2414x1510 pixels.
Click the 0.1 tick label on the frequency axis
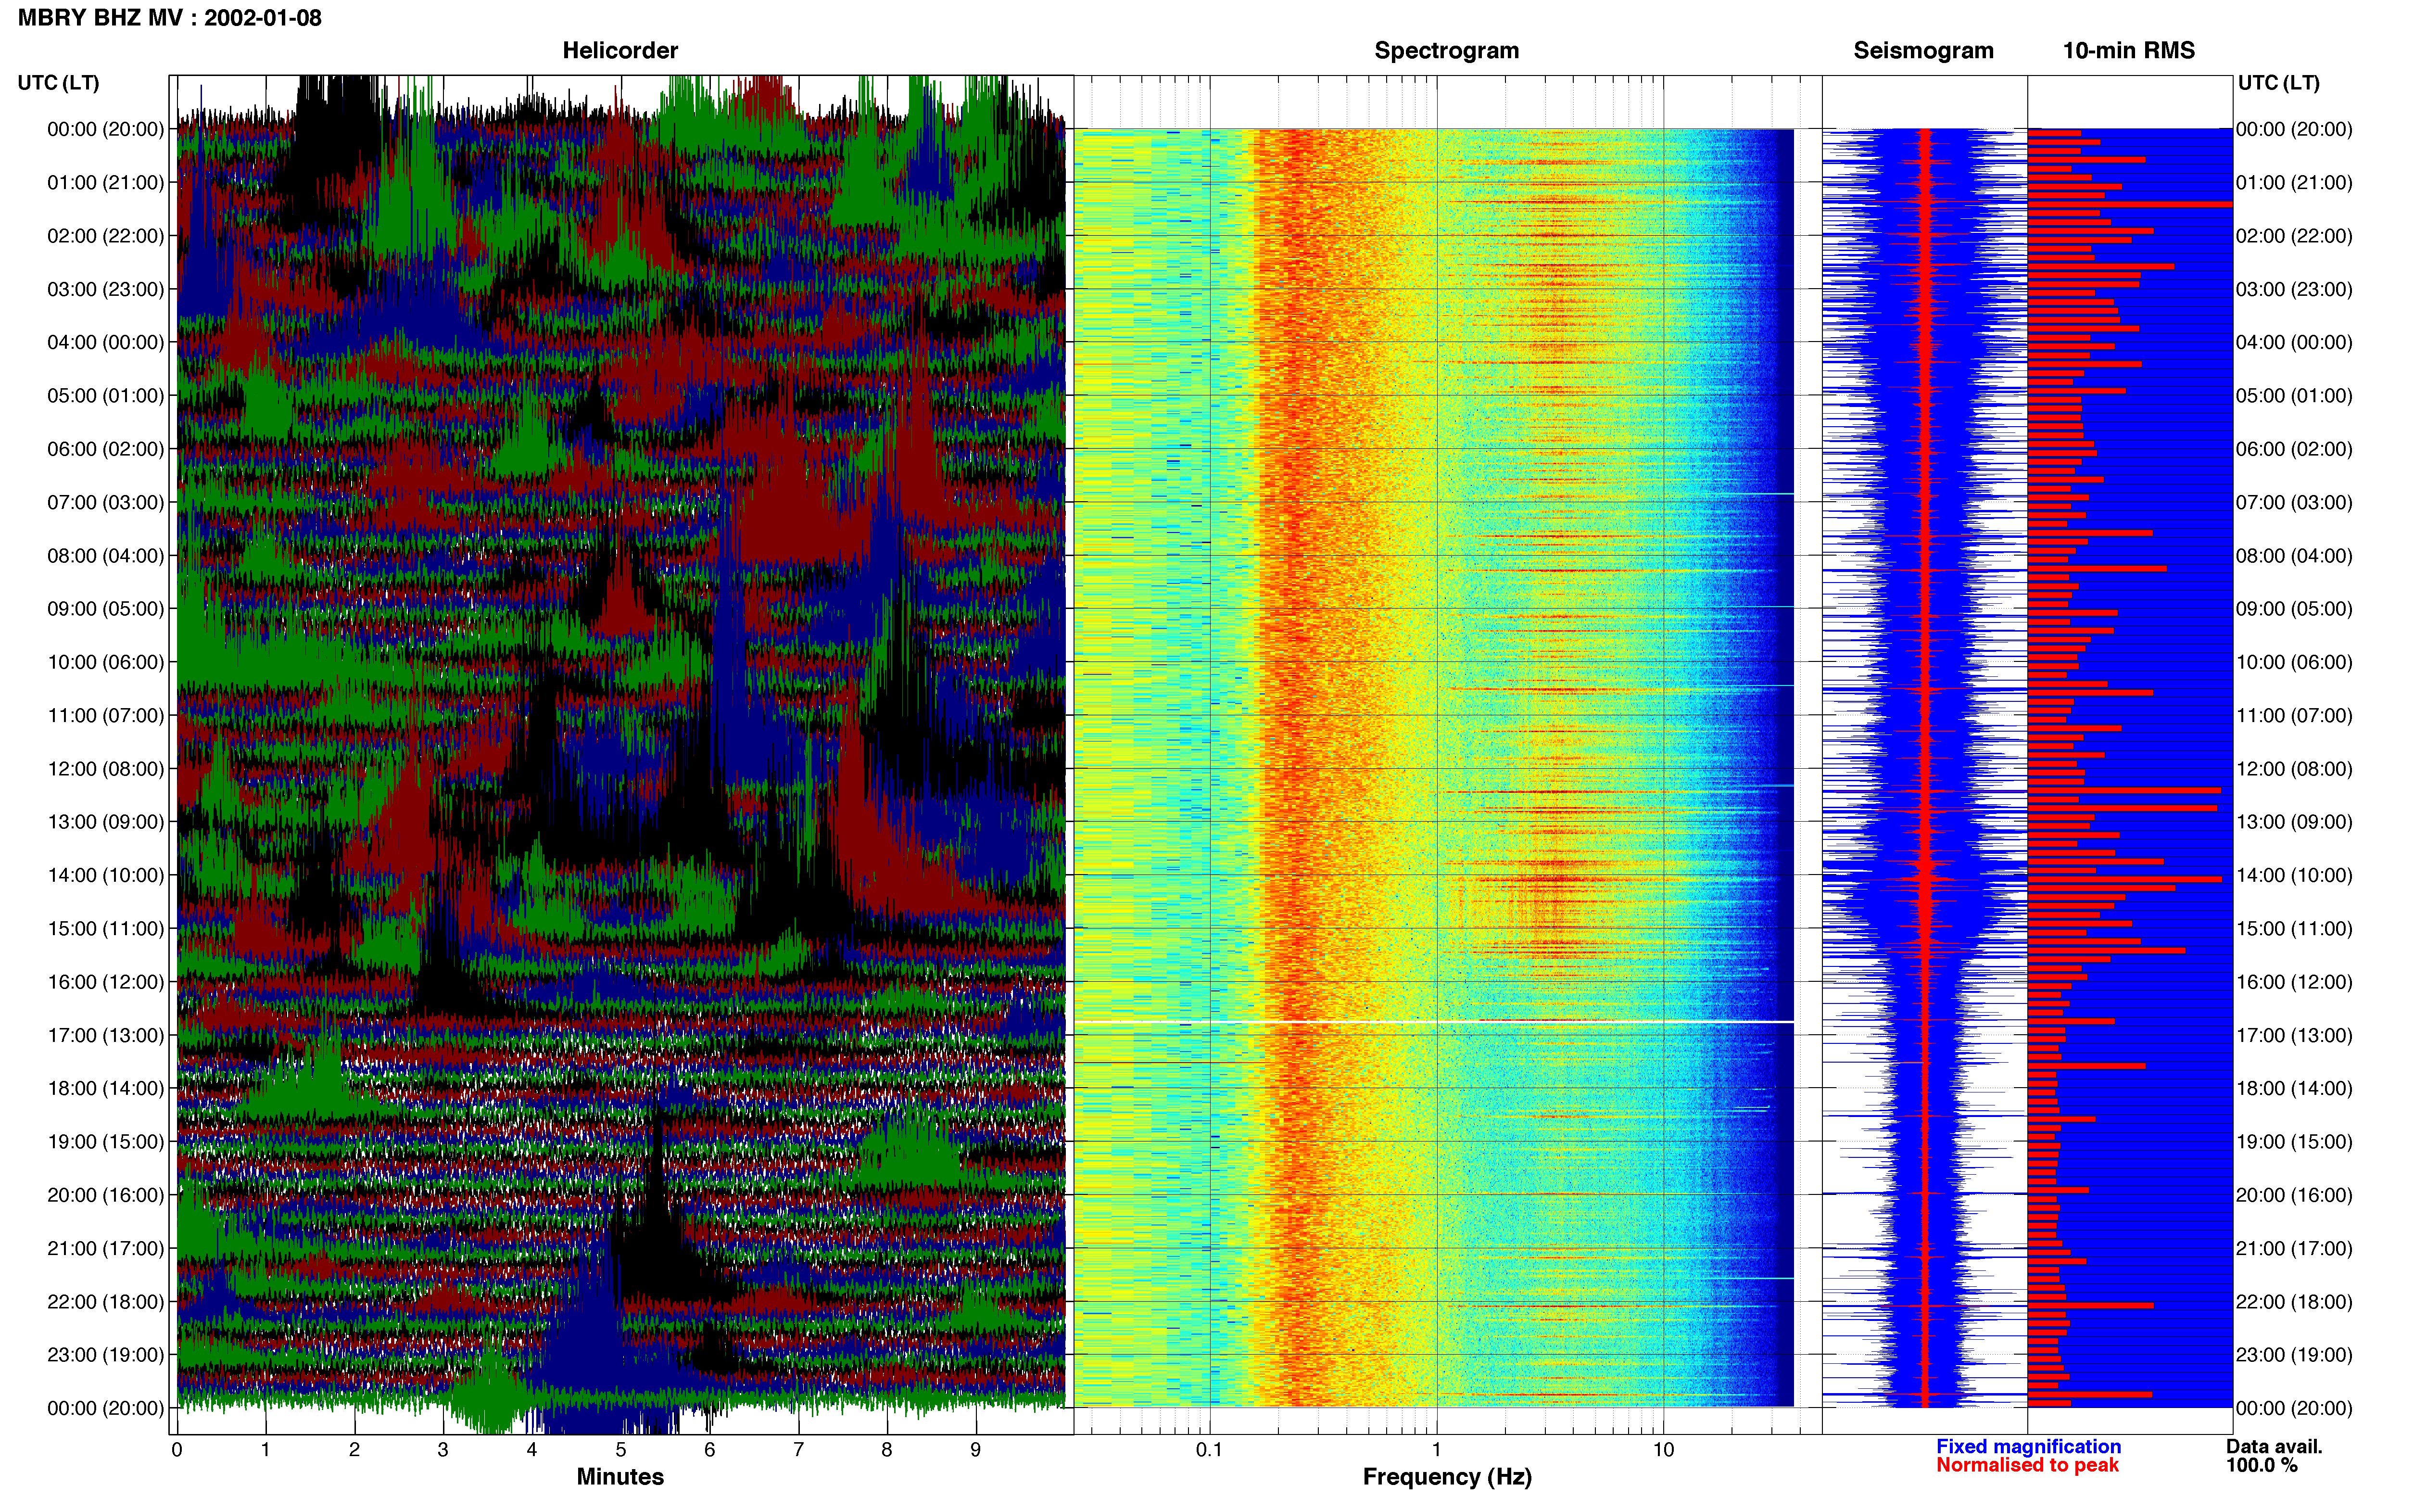[x=1209, y=1449]
